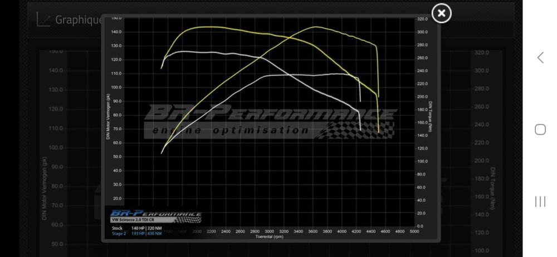Click the 'Toerental (rpm)' axis title
Viewport: 557px width, 257px height.
tap(269, 236)
